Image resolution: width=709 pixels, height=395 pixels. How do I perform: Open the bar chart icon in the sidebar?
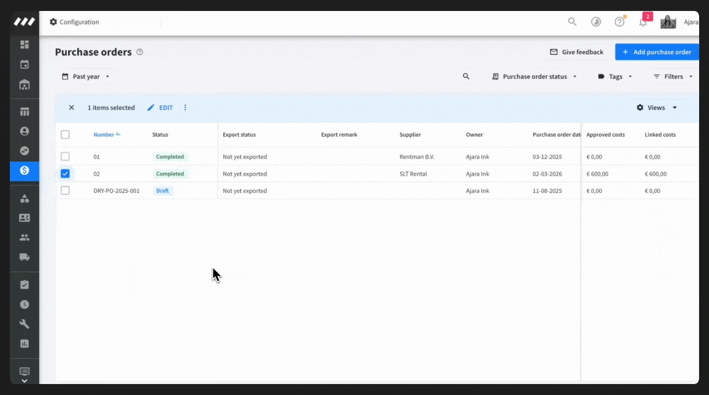click(24, 343)
